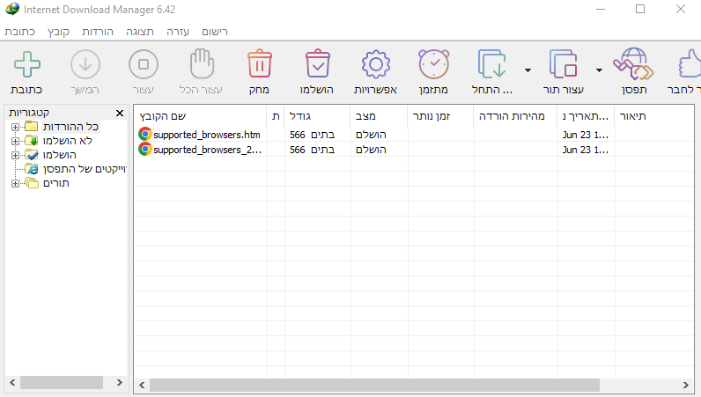Expand the לא הושלמו category
Image resolution: width=701 pixels, height=397 pixels.
(x=15, y=141)
